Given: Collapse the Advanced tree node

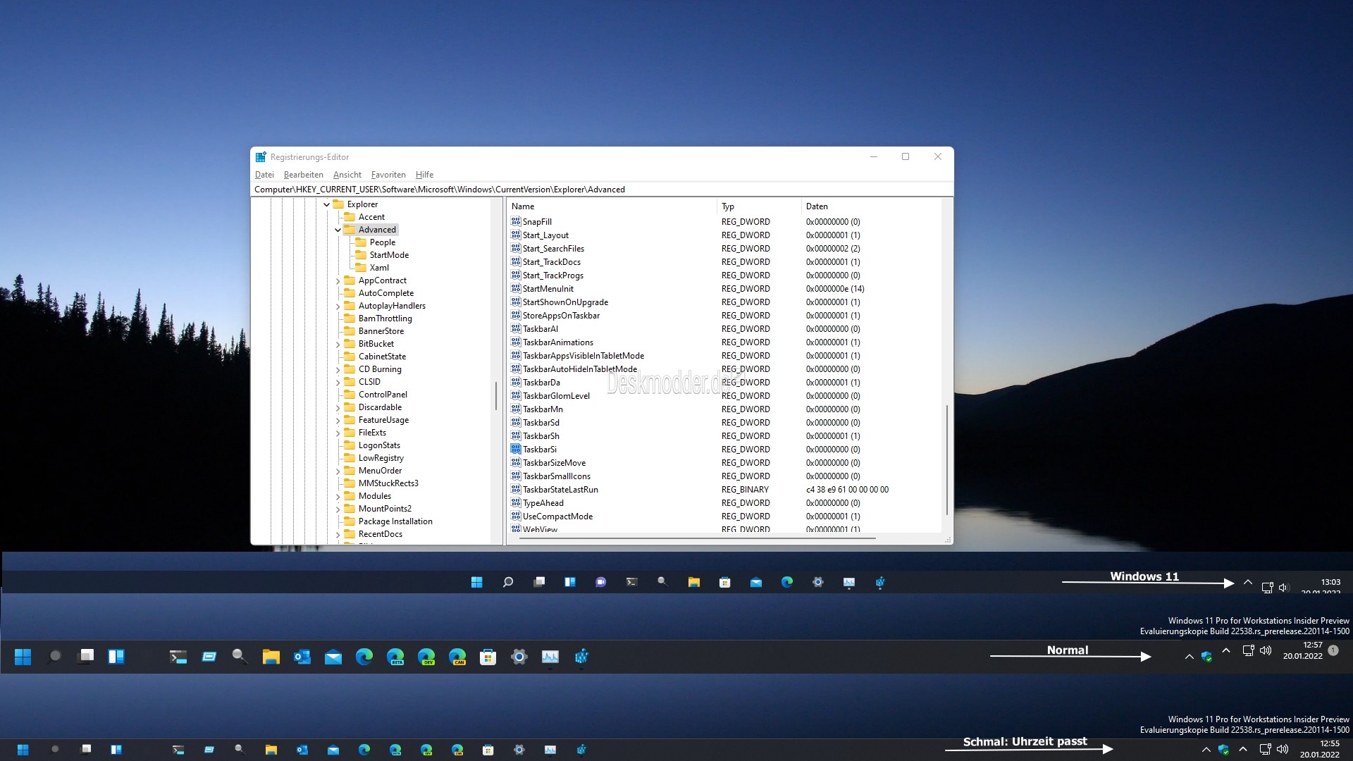Looking at the screenshot, I should 338,230.
